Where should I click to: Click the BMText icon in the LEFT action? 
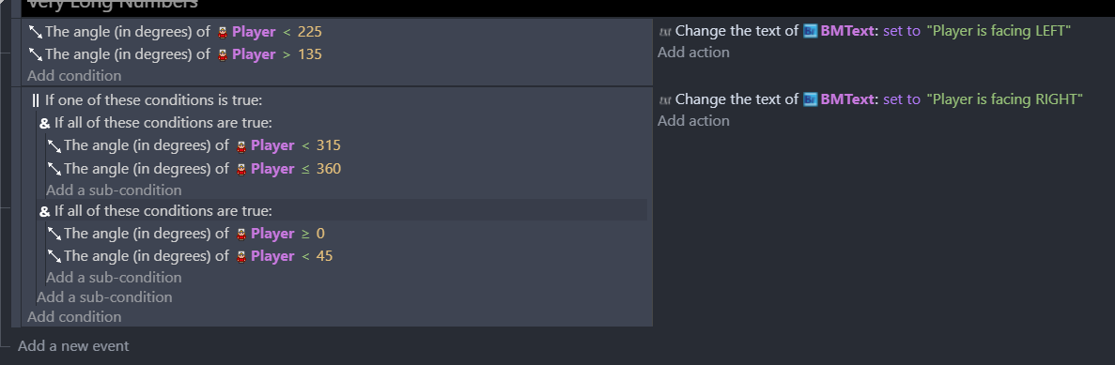point(811,31)
